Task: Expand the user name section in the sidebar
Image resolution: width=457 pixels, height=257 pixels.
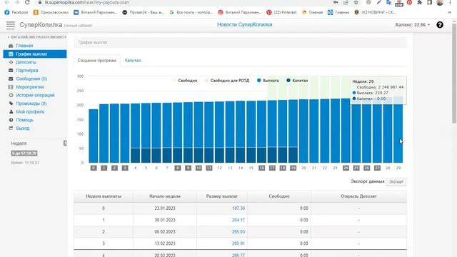Action: coord(37,37)
